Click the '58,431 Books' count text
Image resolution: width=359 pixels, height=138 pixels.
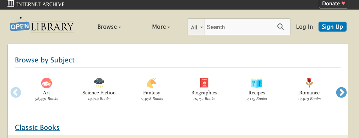[x=47, y=99]
